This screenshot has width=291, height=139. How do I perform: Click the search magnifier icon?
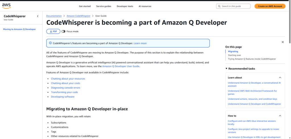point(219,6)
